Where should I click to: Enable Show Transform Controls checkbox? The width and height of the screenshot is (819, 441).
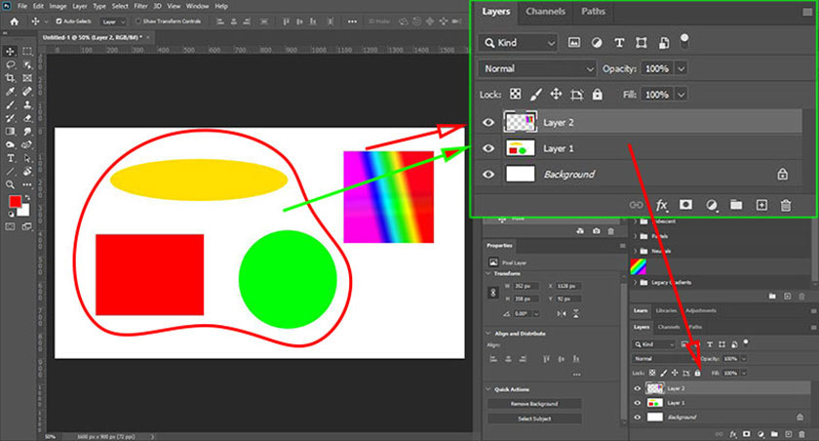pos(137,21)
